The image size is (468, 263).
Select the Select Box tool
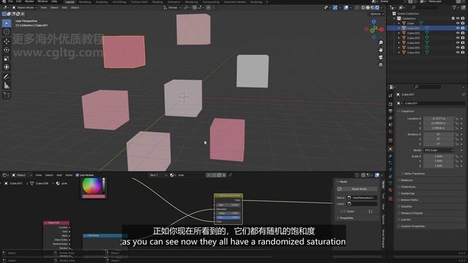[7, 23]
